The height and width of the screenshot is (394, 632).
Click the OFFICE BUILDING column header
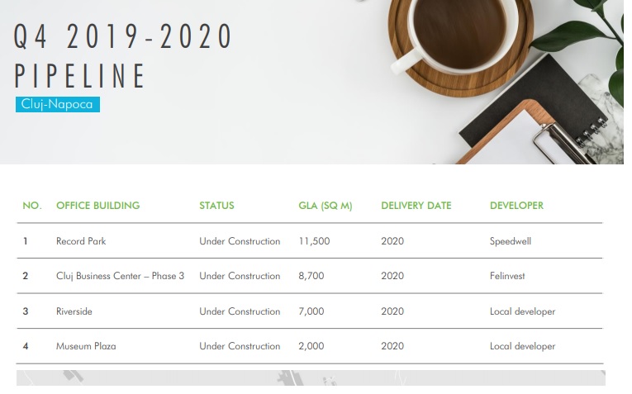(x=97, y=206)
